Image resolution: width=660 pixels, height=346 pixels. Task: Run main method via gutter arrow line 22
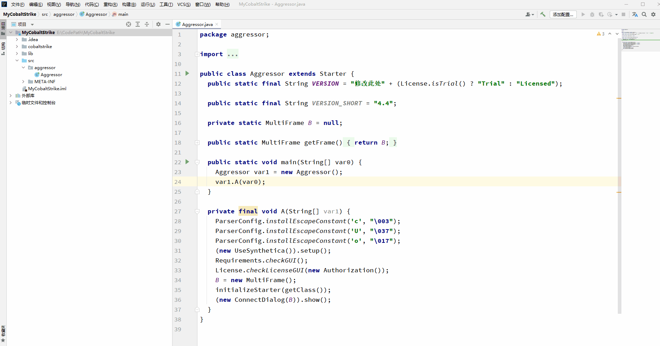(x=187, y=162)
